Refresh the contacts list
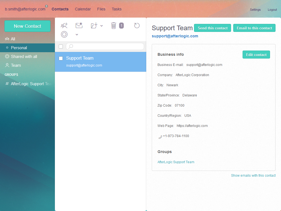281x211 pixels. tap(137, 26)
